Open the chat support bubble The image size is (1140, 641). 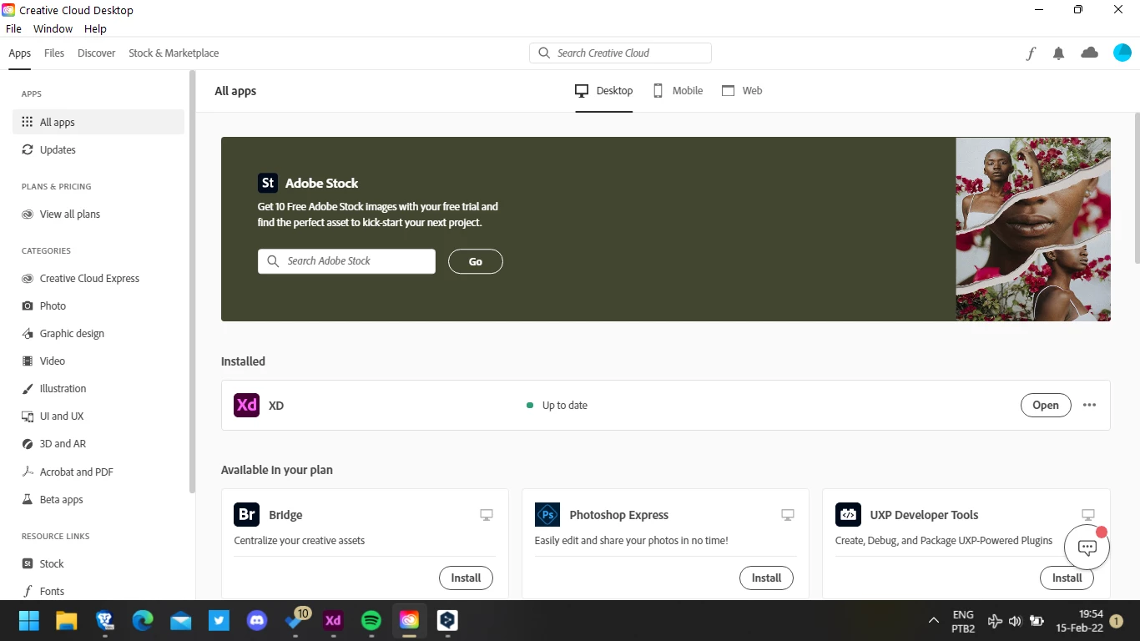coord(1087,548)
